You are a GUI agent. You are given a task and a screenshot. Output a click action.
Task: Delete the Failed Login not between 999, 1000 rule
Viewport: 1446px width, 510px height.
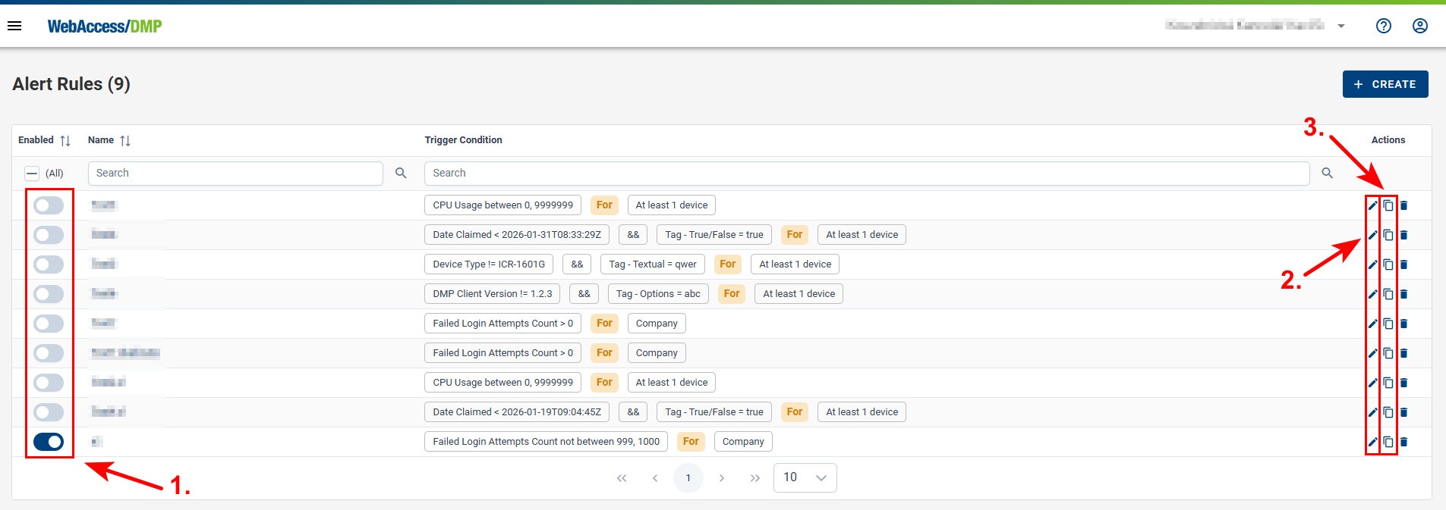(1403, 442)
